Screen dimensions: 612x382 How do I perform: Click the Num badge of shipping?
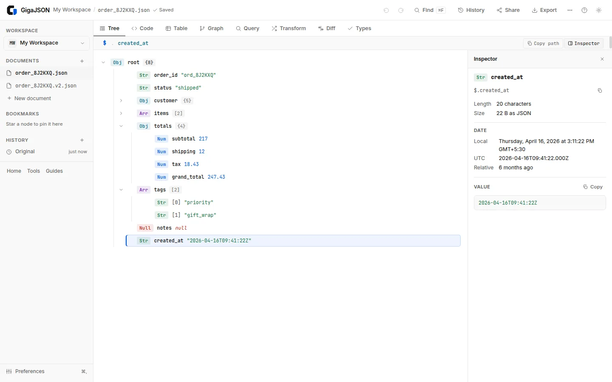click(161, 152)
